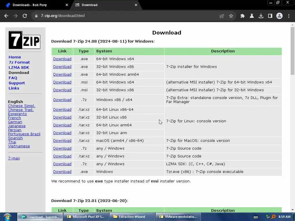Show browser downloads tray icon
This screenshot has height=221, width=295.
pos(261,16)
